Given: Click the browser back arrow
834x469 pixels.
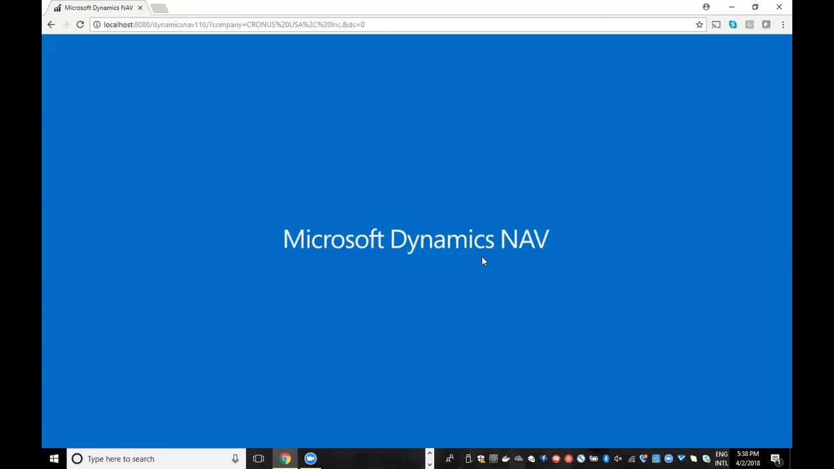Looking at the screenshot, I should point(51,25).
